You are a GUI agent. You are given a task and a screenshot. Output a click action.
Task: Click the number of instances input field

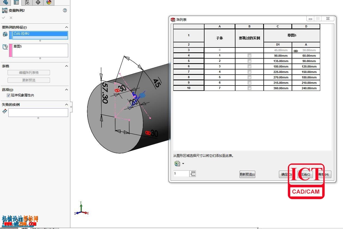pos(181,173)
